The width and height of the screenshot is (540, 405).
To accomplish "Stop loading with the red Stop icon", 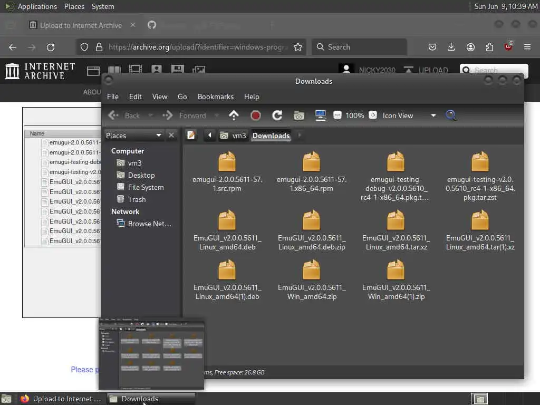I will pos(256,115).
